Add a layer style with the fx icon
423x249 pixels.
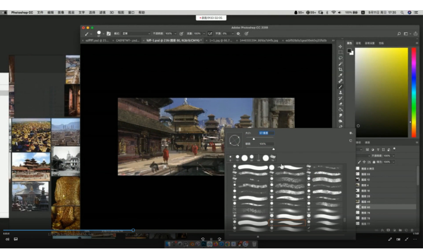383,230
